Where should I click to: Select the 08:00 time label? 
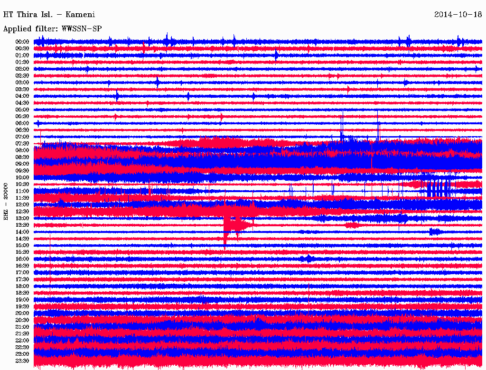coord(22,150)
